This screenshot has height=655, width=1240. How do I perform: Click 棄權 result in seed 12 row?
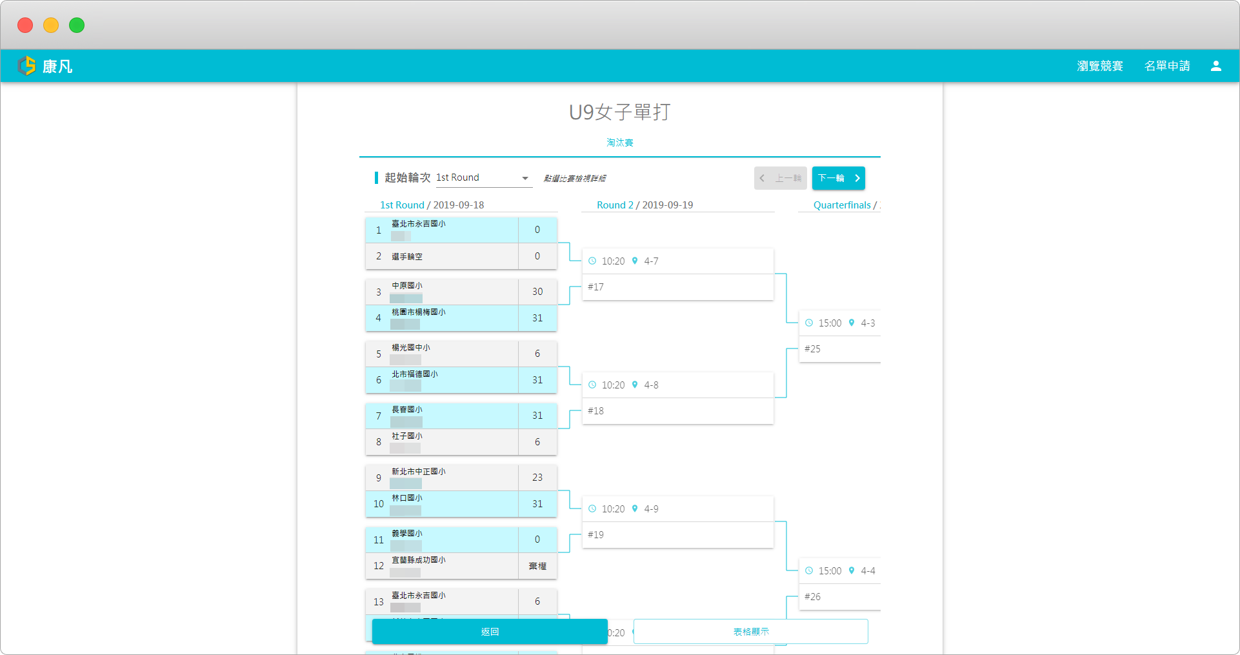click(x=537, y=566)
